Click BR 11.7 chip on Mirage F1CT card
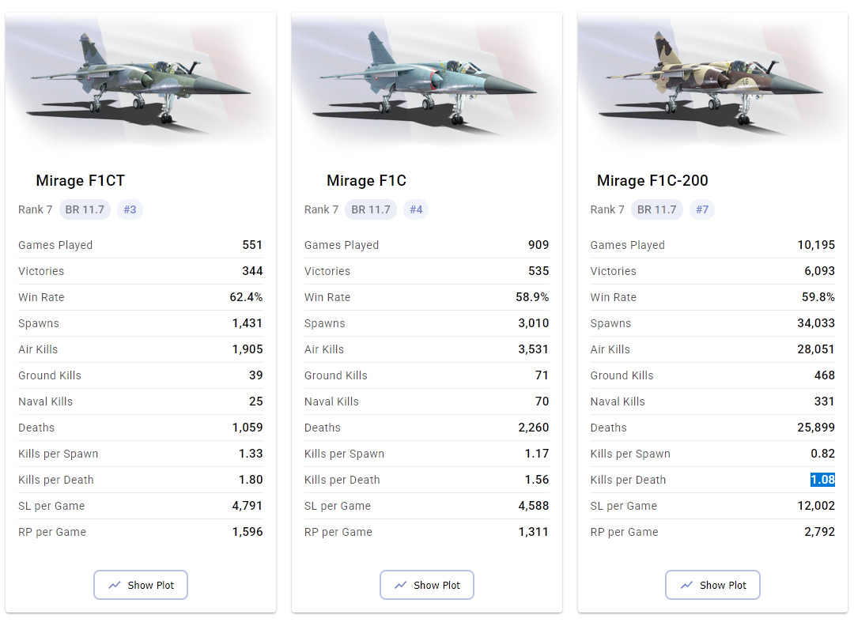Image resolution: width=854 pixels, height=622 pixels. tap(85, 209)
